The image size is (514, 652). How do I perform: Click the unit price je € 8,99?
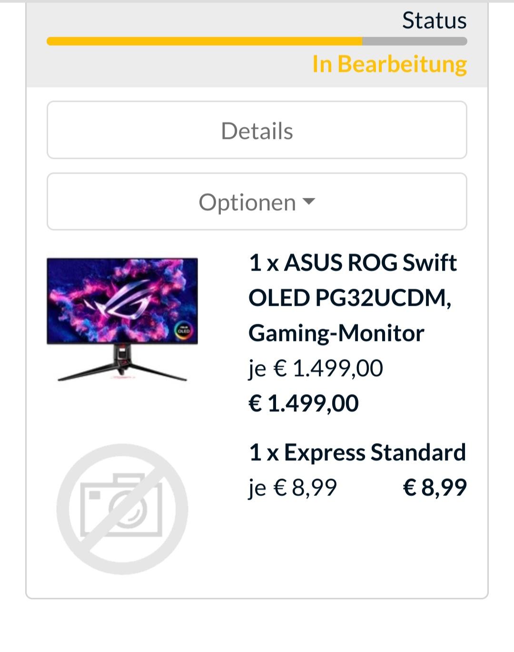[293, 488]
